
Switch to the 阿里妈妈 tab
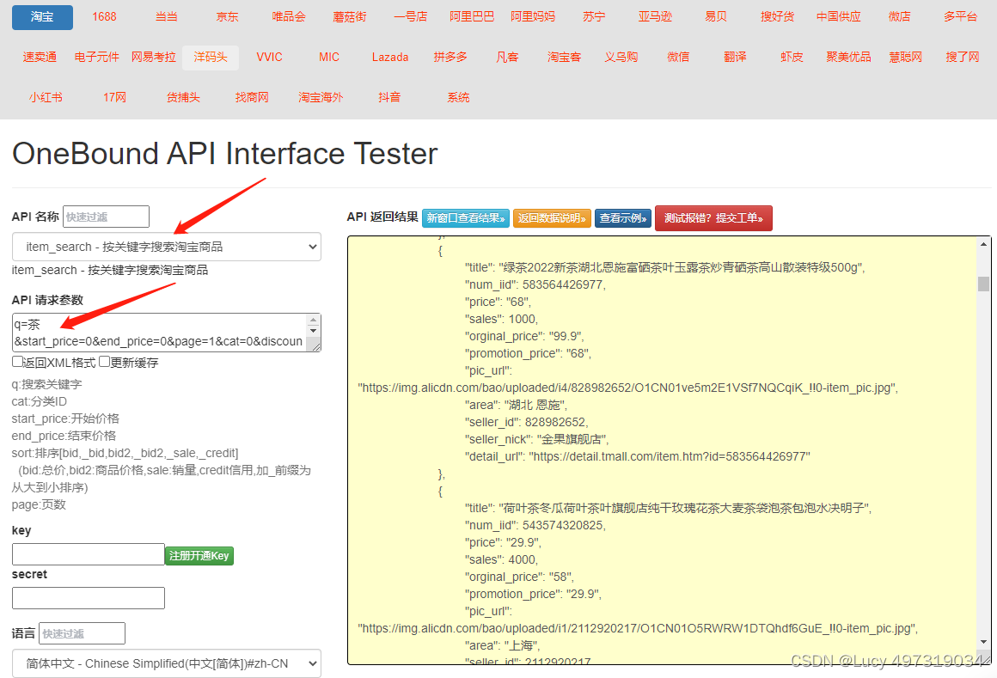coord(533,17)
